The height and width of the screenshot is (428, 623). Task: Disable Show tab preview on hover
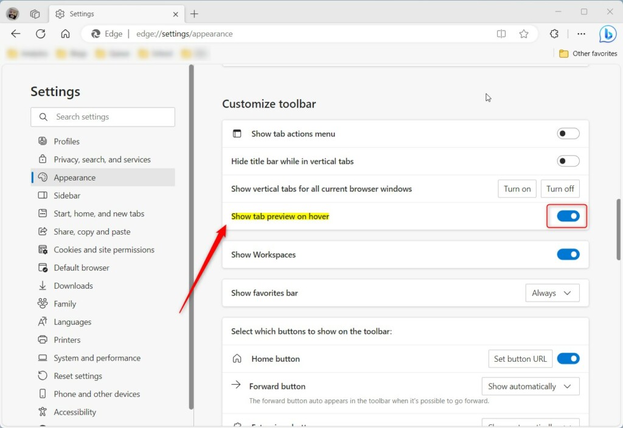[x=566, y=216]
